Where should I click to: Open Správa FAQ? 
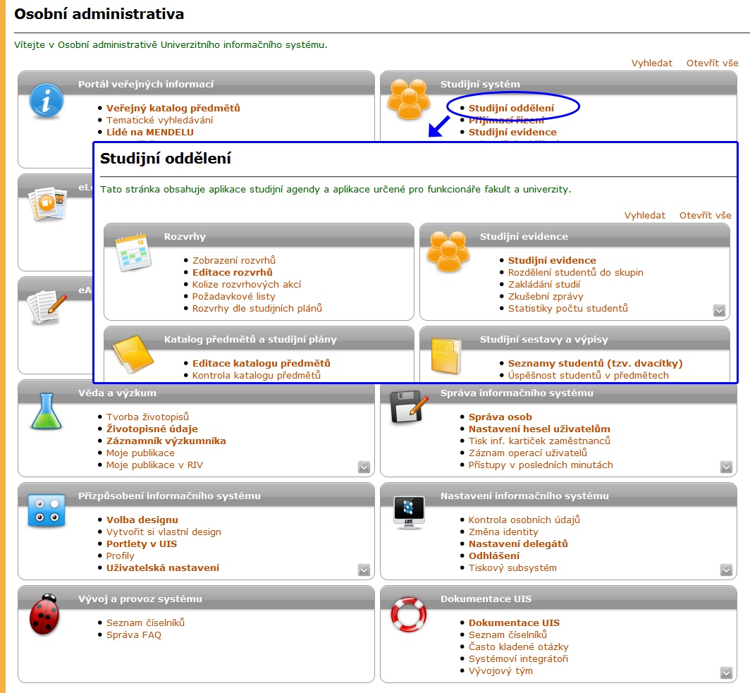pos(133,634)
